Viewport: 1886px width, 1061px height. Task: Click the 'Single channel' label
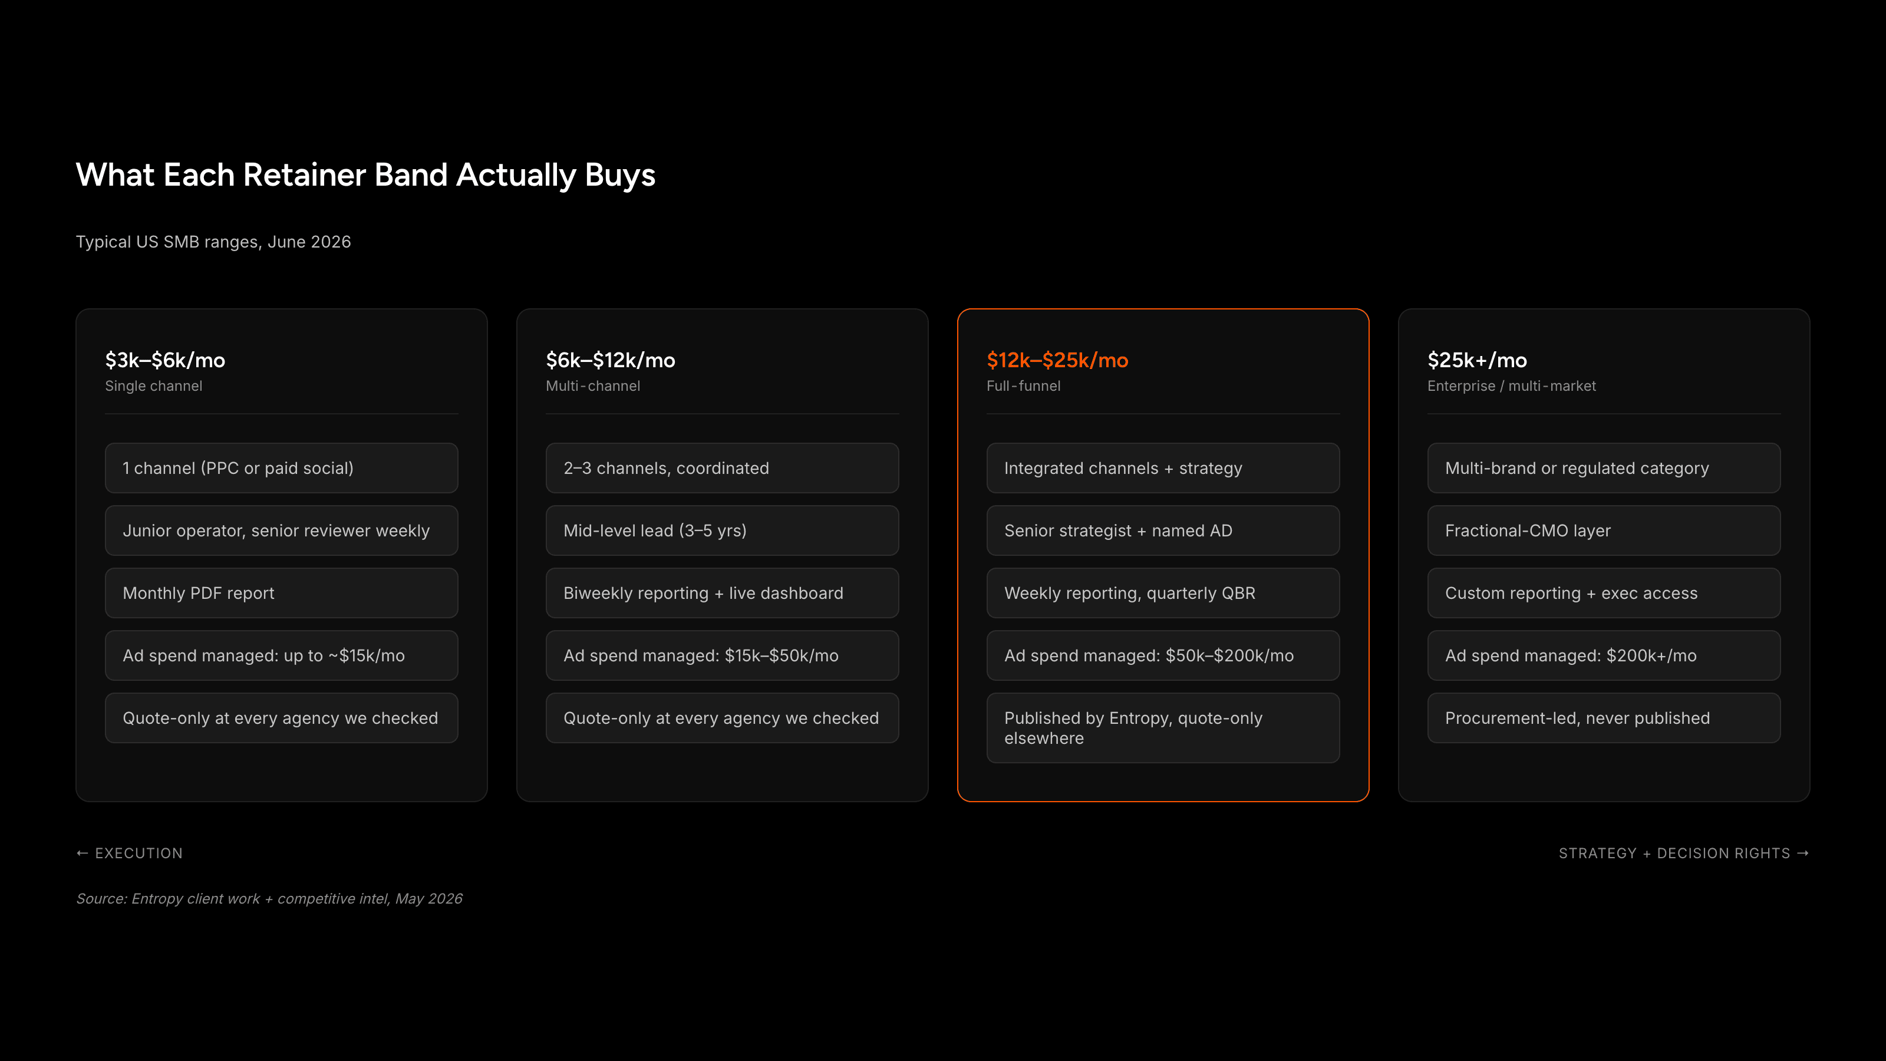point(154,386)
